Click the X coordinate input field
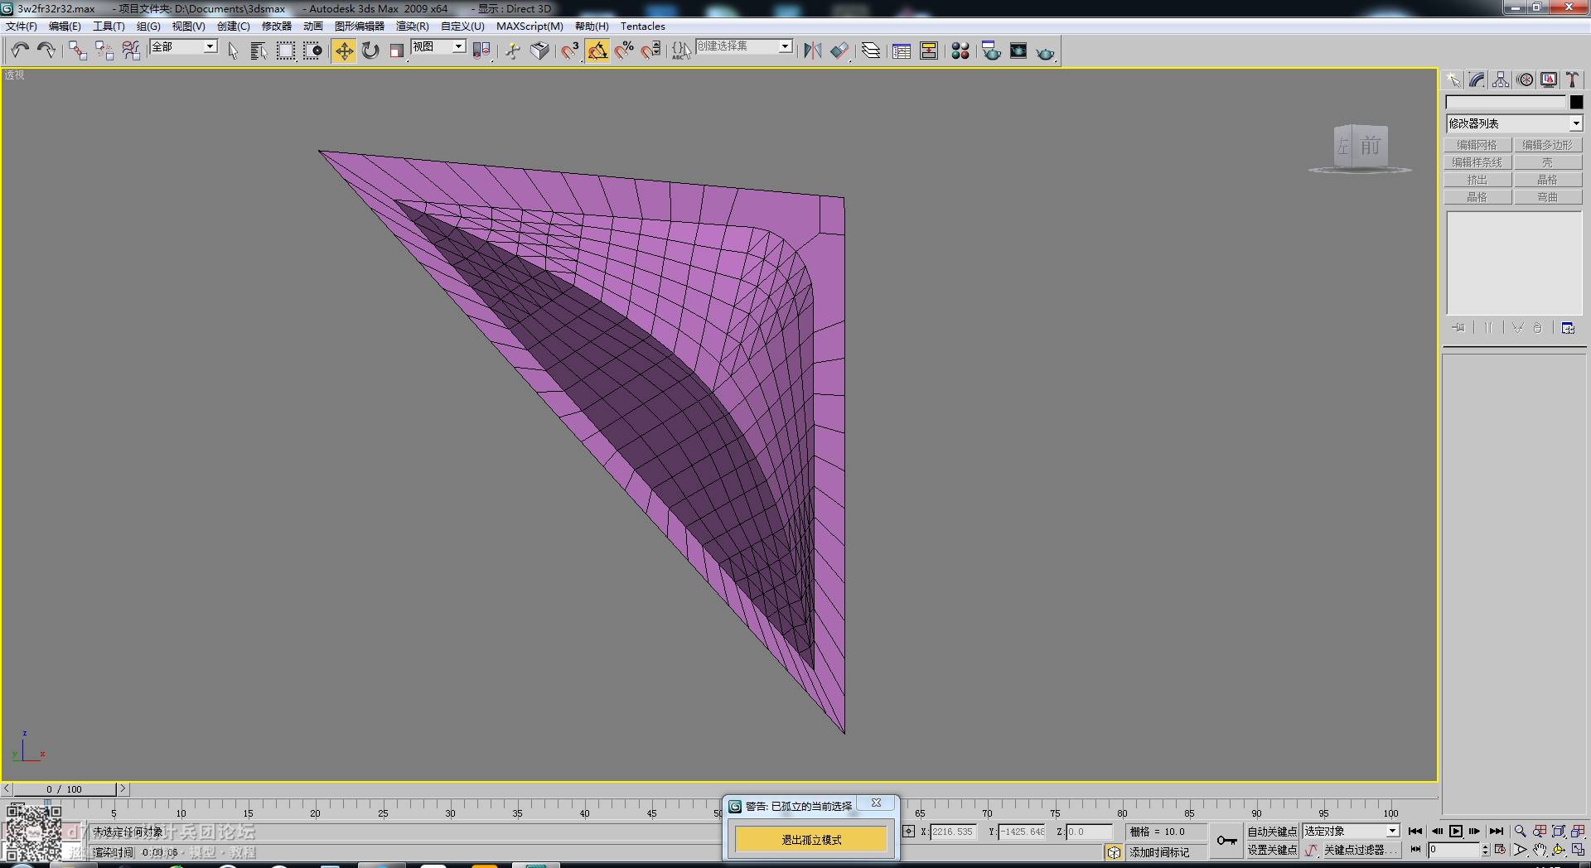This screenshot has width=1591, height=868. tap(953, 832)
